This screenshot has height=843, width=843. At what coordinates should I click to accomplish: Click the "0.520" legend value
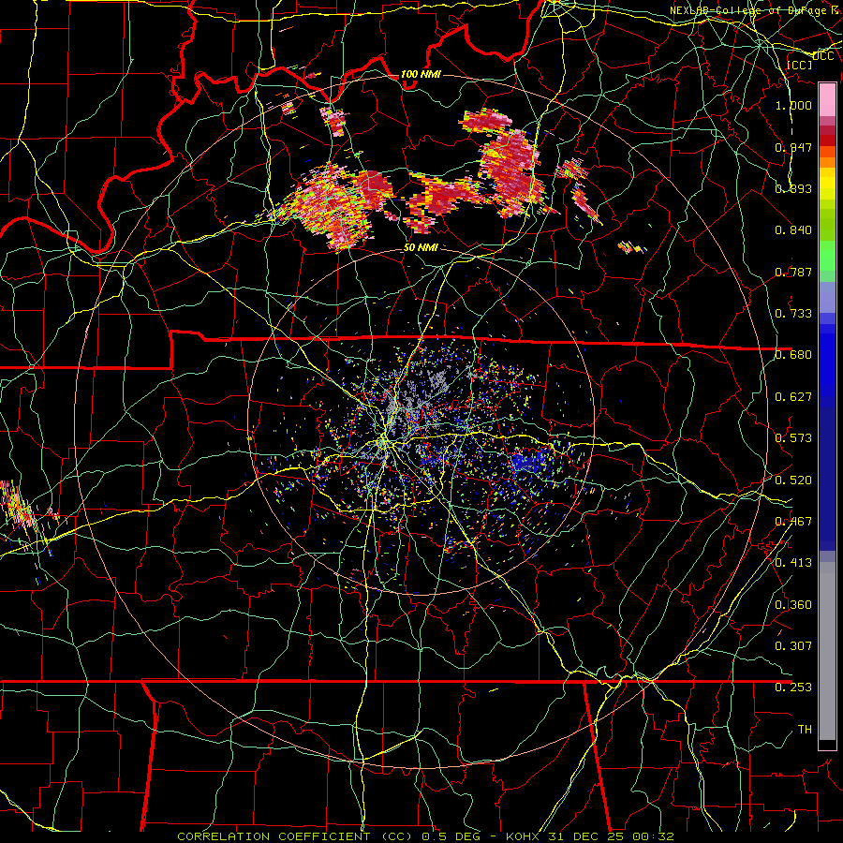point(793,481)
